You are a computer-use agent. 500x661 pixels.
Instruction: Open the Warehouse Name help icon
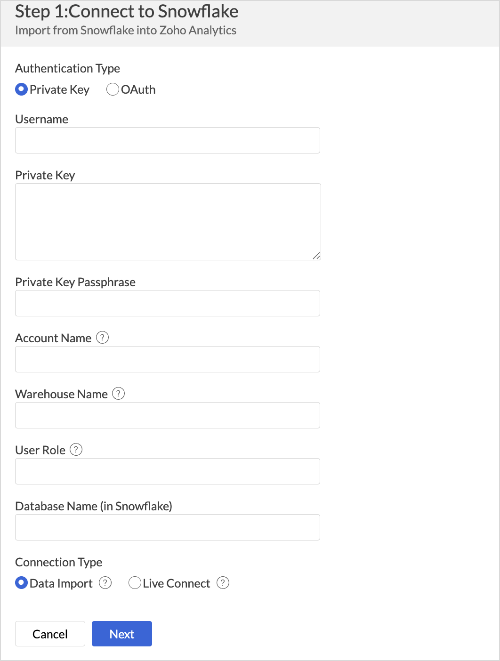pos(118,394)
